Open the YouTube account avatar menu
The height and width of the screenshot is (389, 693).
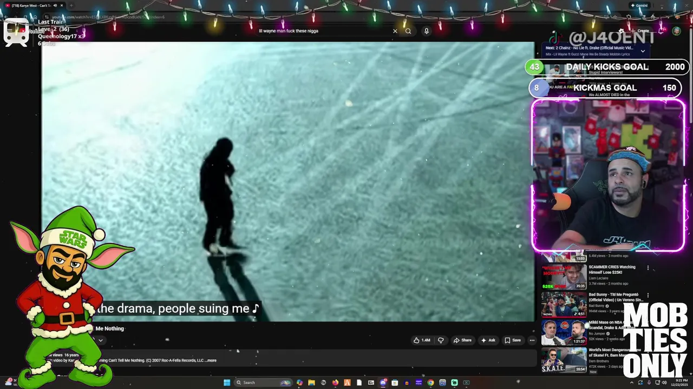676,31
